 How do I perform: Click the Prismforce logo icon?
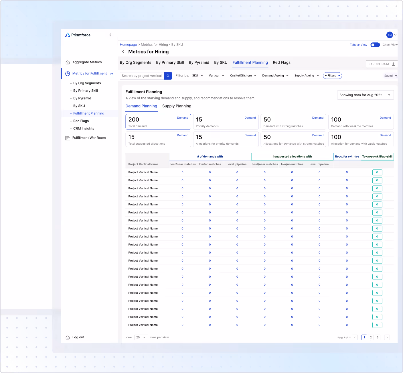68,35
